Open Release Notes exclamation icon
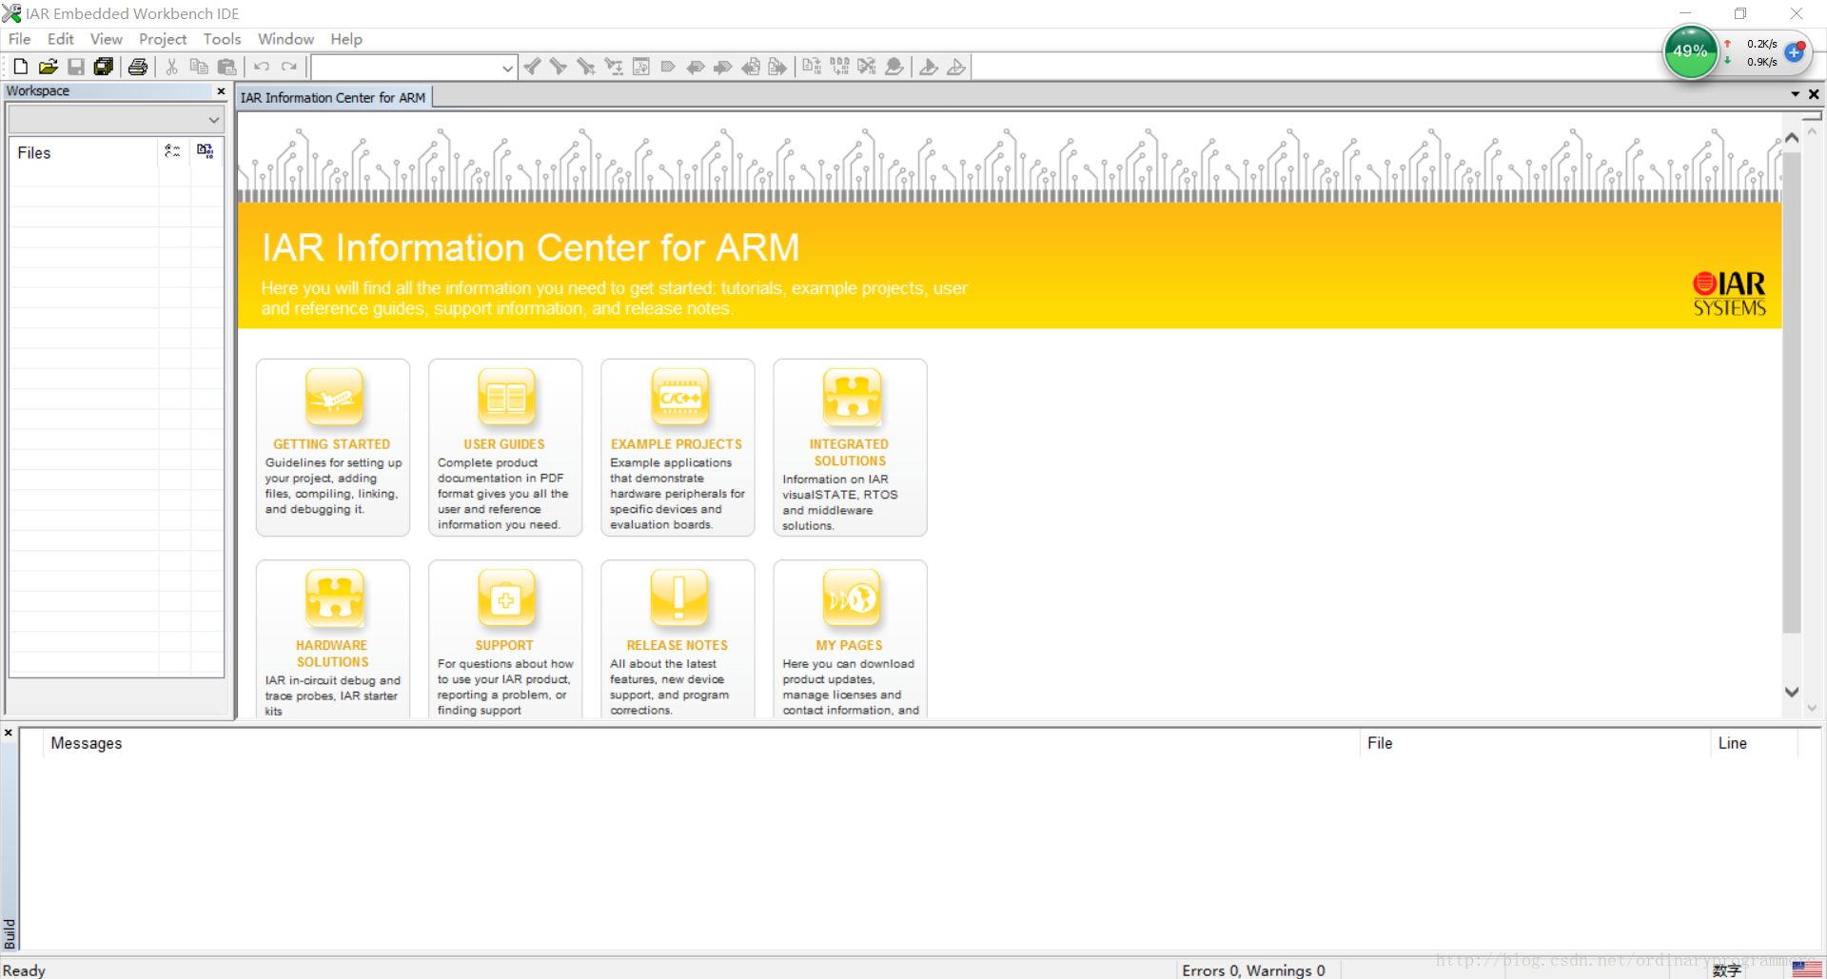 [679, 597]
